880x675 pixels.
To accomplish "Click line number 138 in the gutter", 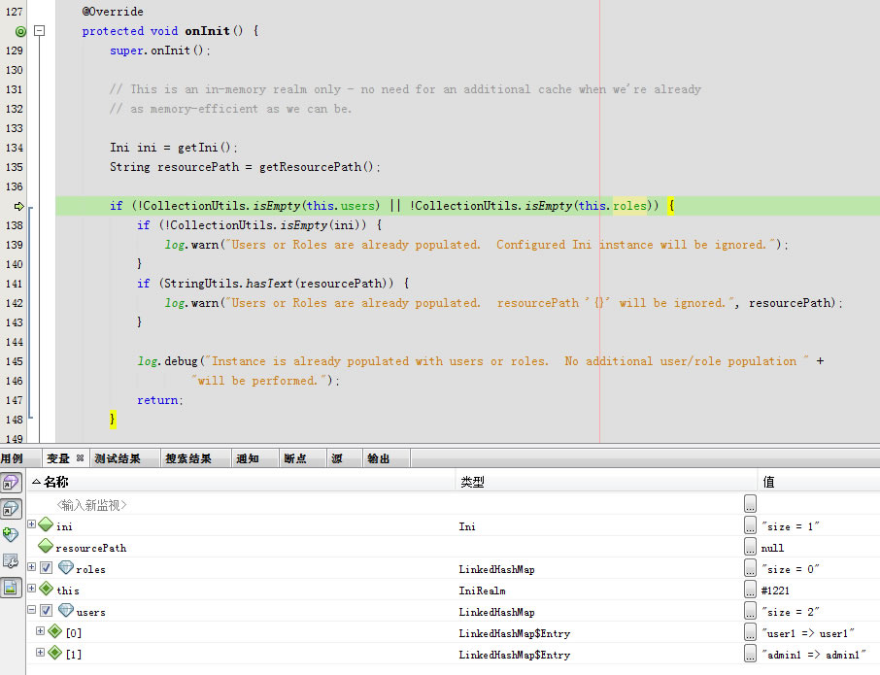I will [x=14, y=225].
